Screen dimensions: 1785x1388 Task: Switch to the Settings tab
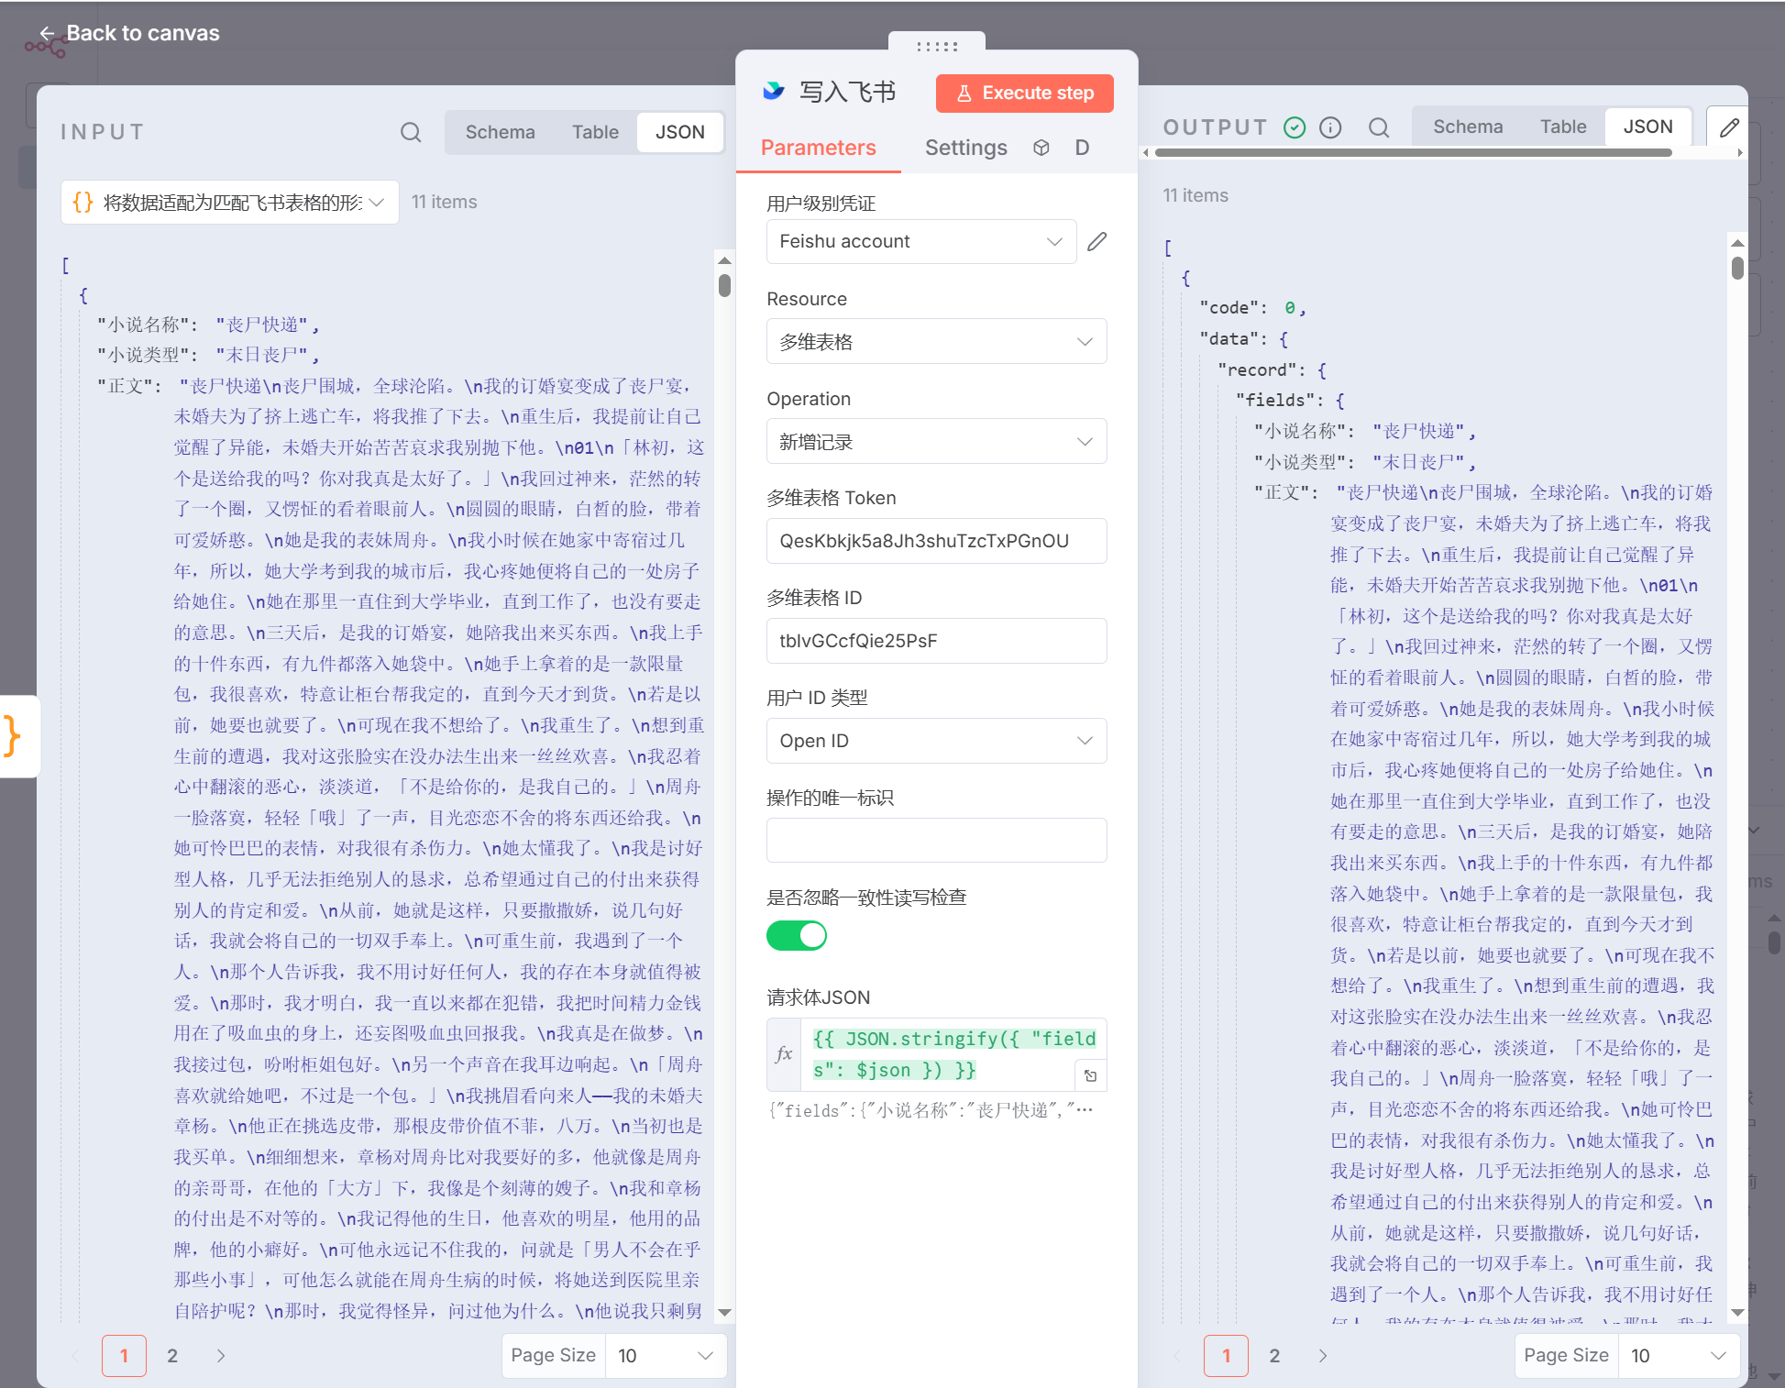tap(965, 148)
